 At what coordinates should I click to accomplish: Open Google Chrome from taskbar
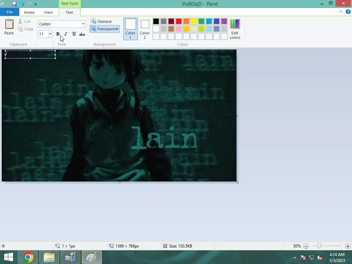(28, 257)
